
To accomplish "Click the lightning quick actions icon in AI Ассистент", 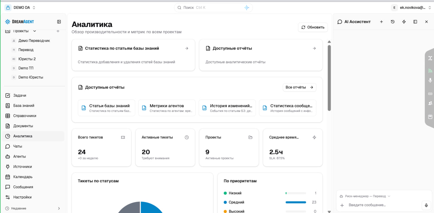I will [404, 22].
